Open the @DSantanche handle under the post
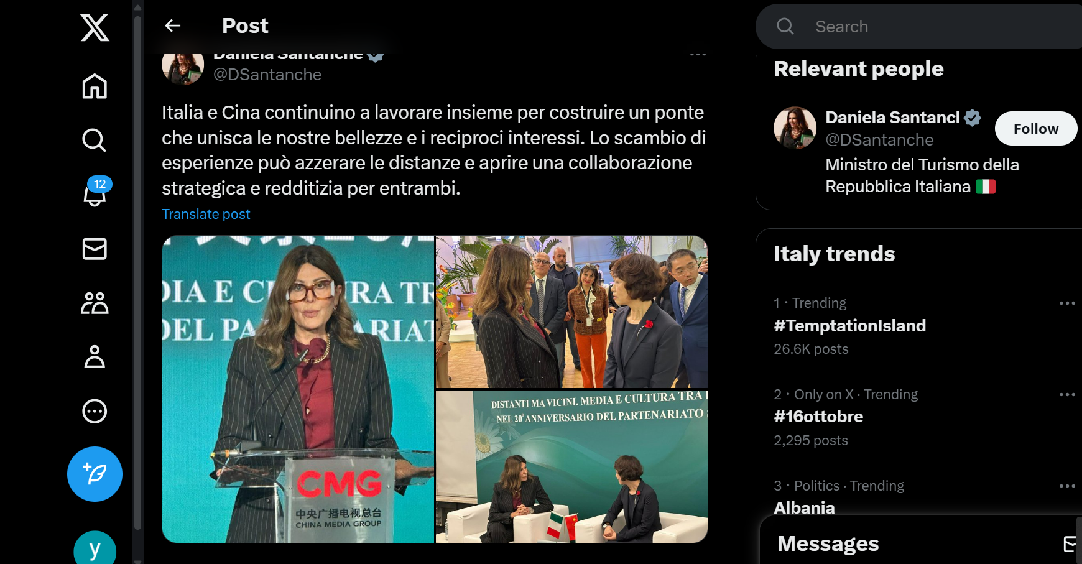Screen dimensions: 1082x564 pos(267,75)
